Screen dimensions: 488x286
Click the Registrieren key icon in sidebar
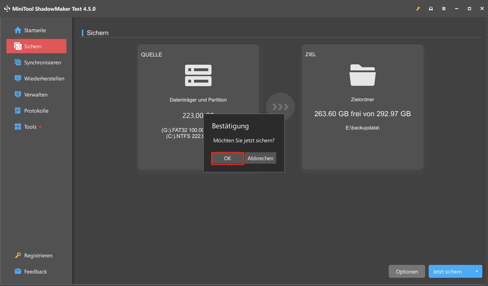click(18, 256)
